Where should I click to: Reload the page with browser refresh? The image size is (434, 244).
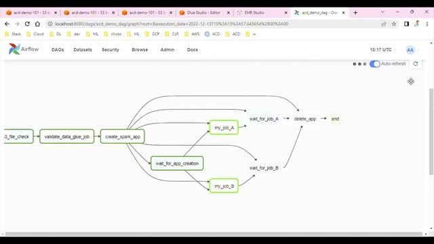point(27,24)
